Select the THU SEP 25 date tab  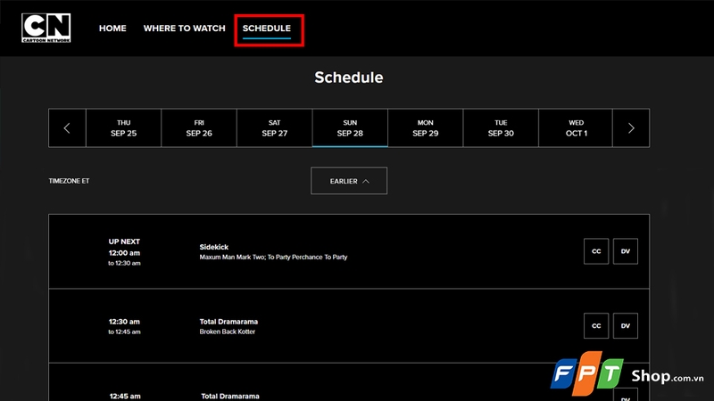pyautogui.click(x=123, y=128)
